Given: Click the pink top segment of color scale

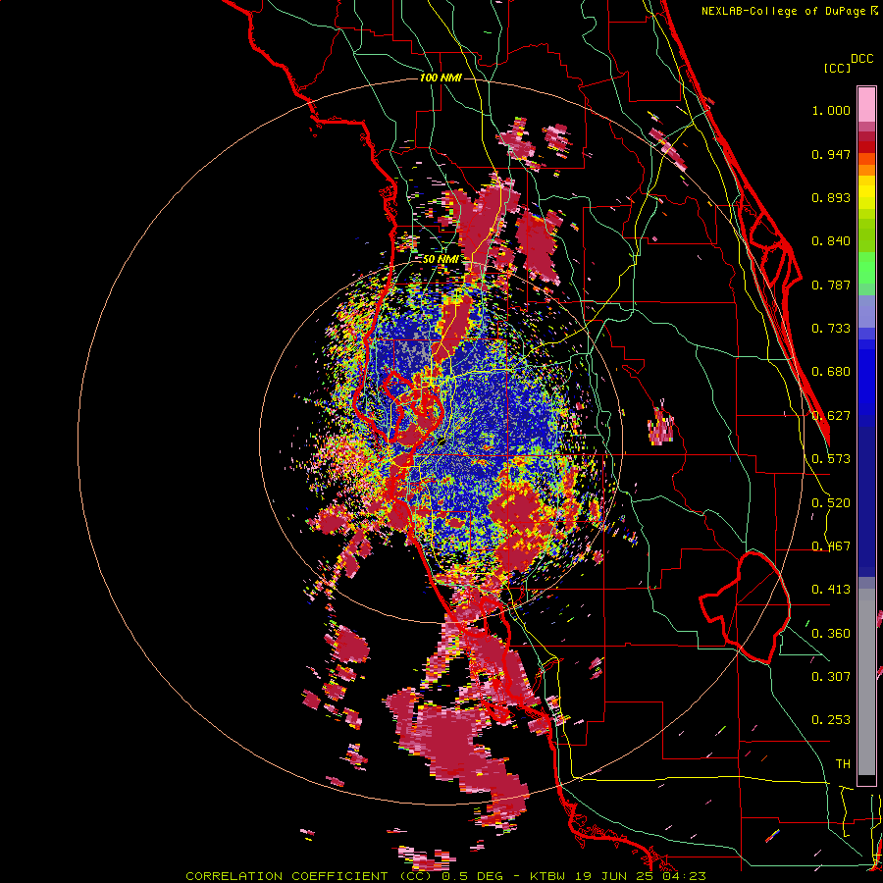Looking at the screenshot, I should 866,104.
